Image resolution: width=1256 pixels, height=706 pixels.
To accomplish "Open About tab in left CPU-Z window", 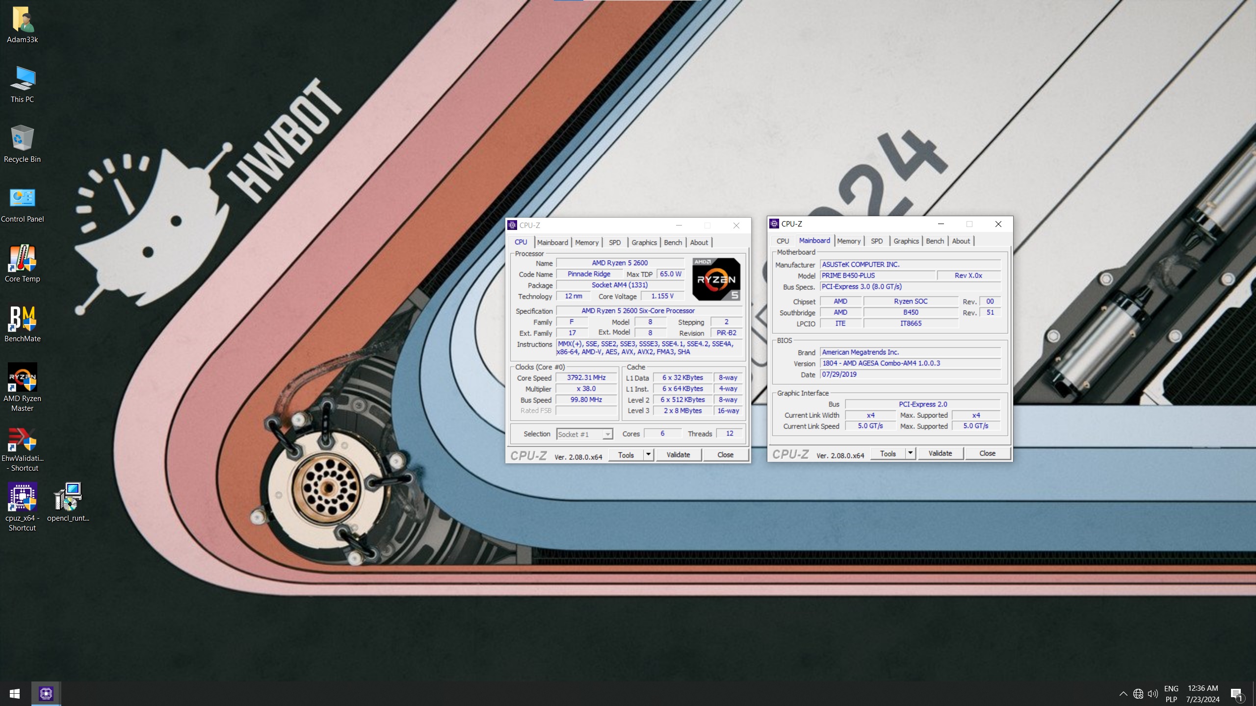I will click(x=699, y=242).
